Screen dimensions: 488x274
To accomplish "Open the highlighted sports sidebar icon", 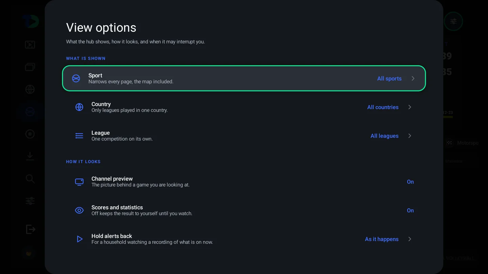I will click(x=30, y=112).
